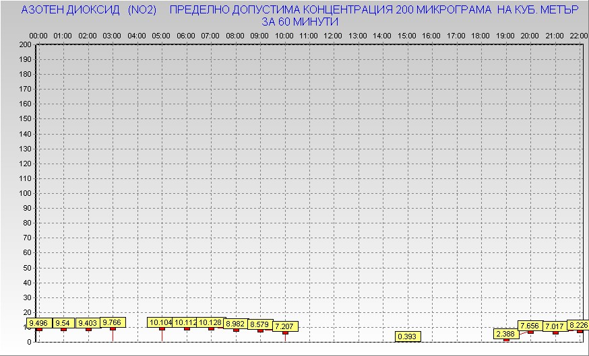Click the 200 mark on vertical axis
The height and width of the screenshot is (356, 589).
[26, 44]
